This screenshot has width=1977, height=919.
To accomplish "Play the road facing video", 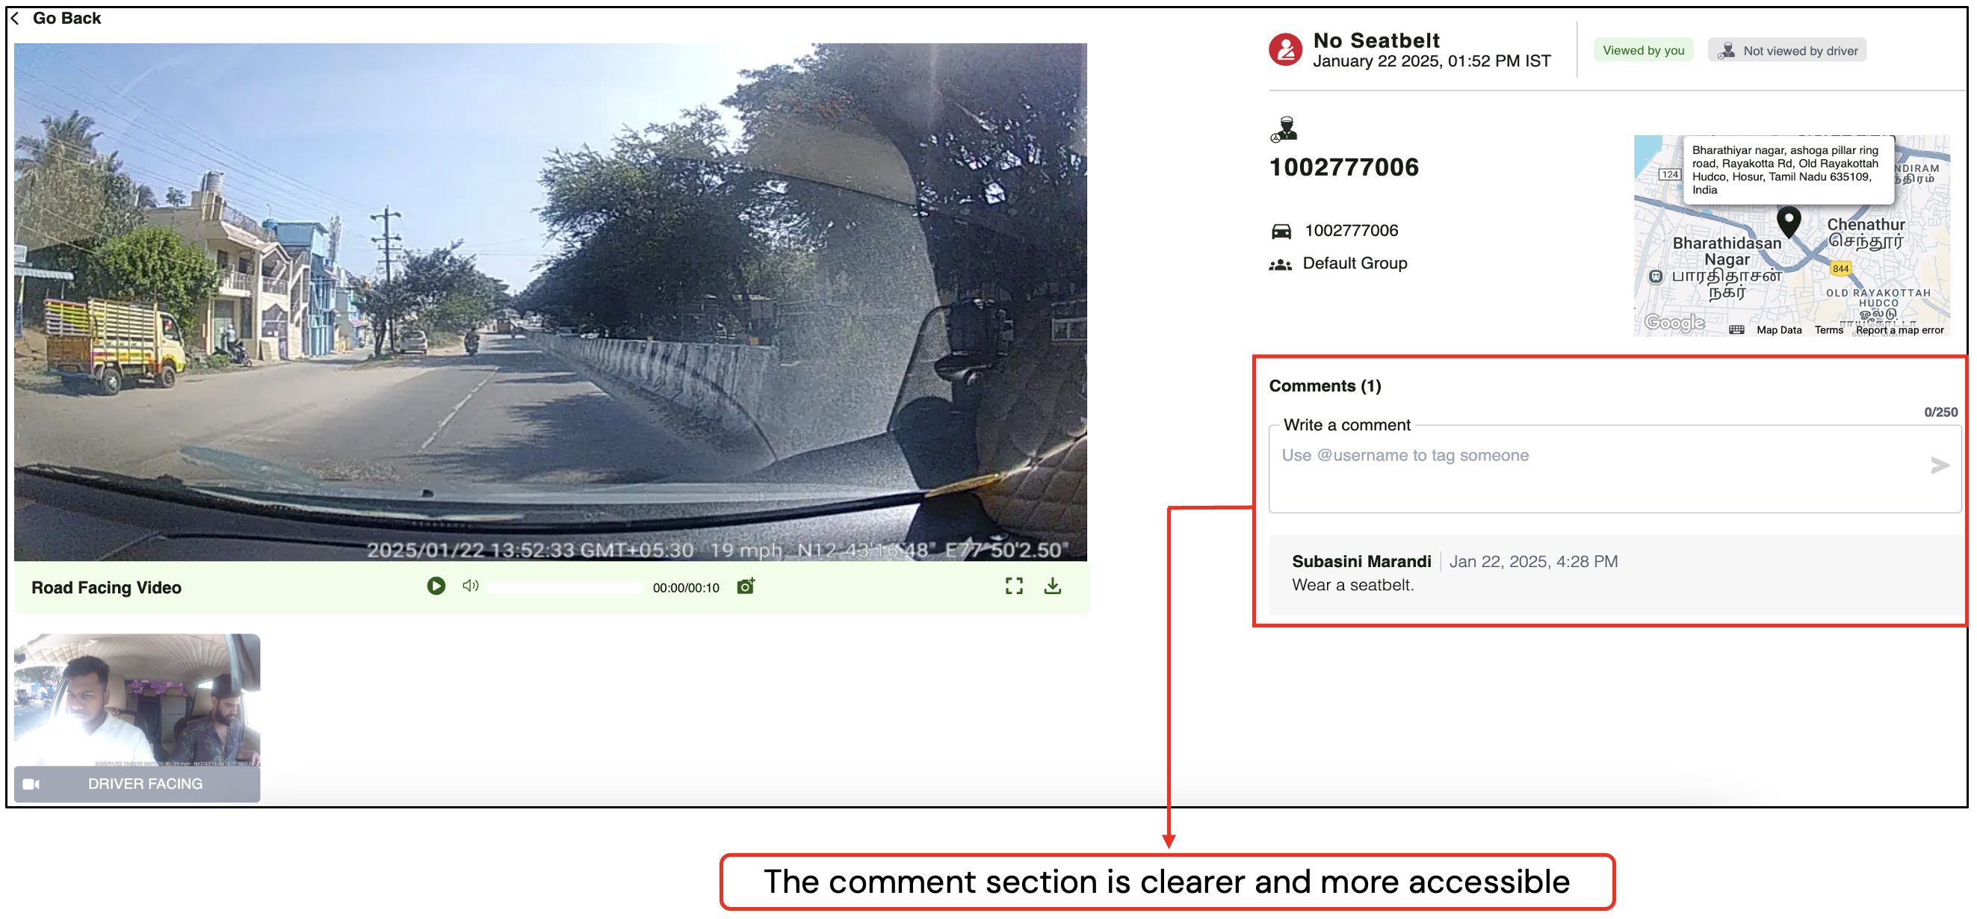I will pyautogui.click(x=436, y=587).
